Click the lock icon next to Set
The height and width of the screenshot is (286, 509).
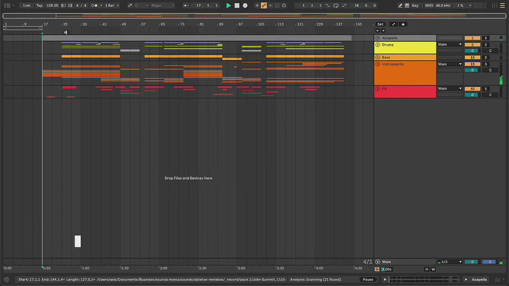[403, 24]
